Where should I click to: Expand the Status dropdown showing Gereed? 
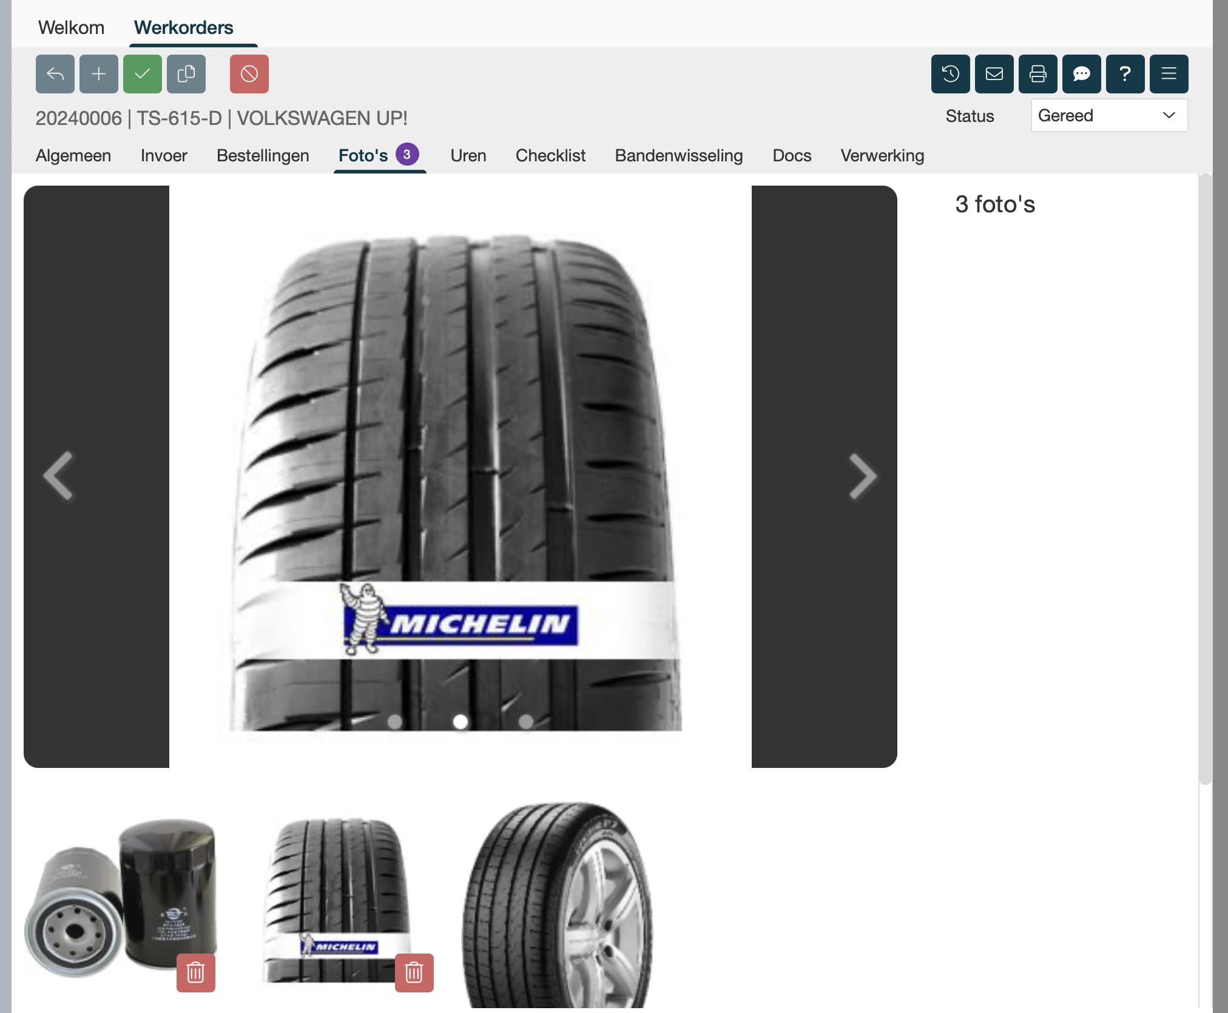click(x=1108, y=115)
